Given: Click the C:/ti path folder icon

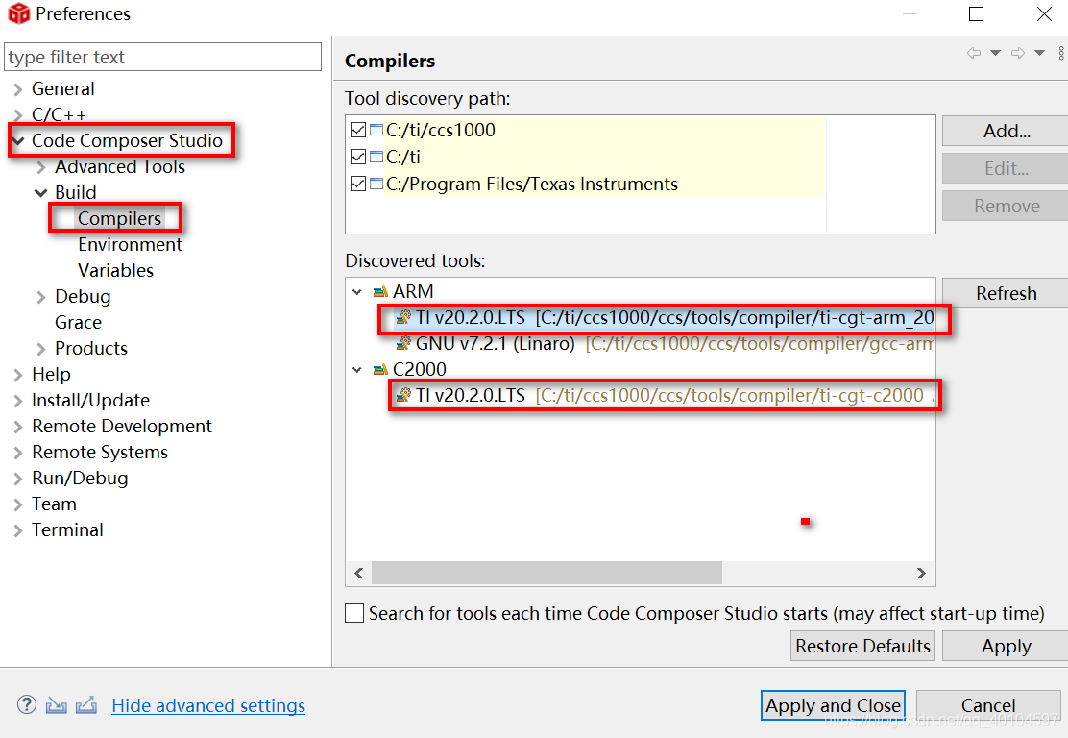Looking at the screenshot, I should coord(376,157).
